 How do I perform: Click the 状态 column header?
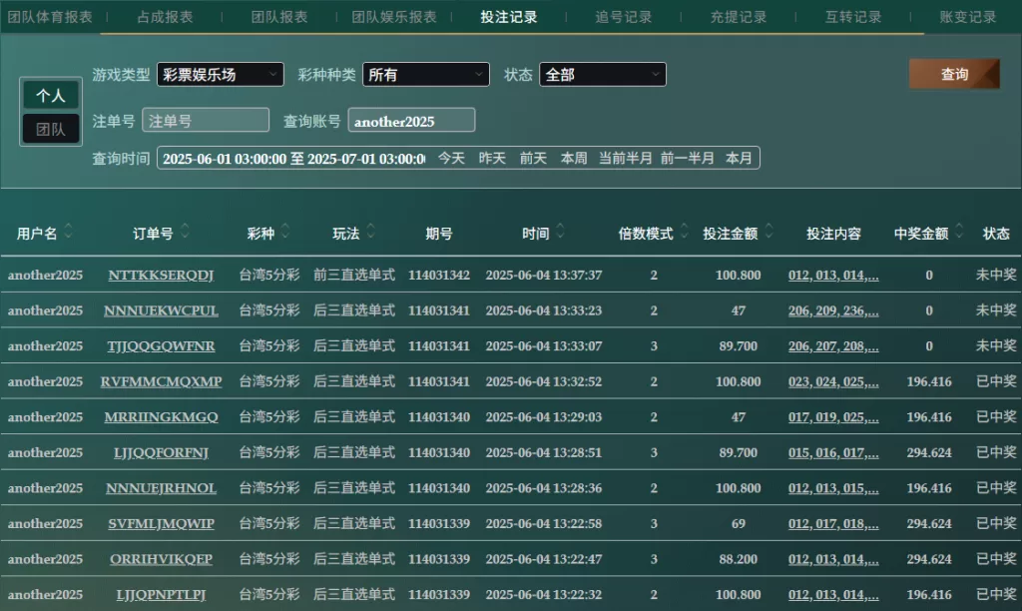[x=996, y=234]
